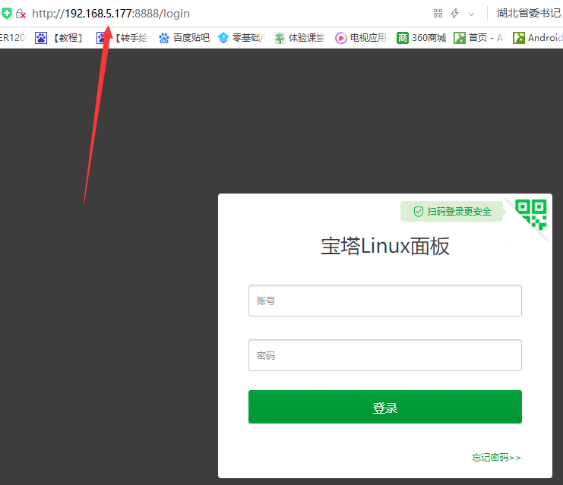Open the 首页 bookmark

(479, 38)
